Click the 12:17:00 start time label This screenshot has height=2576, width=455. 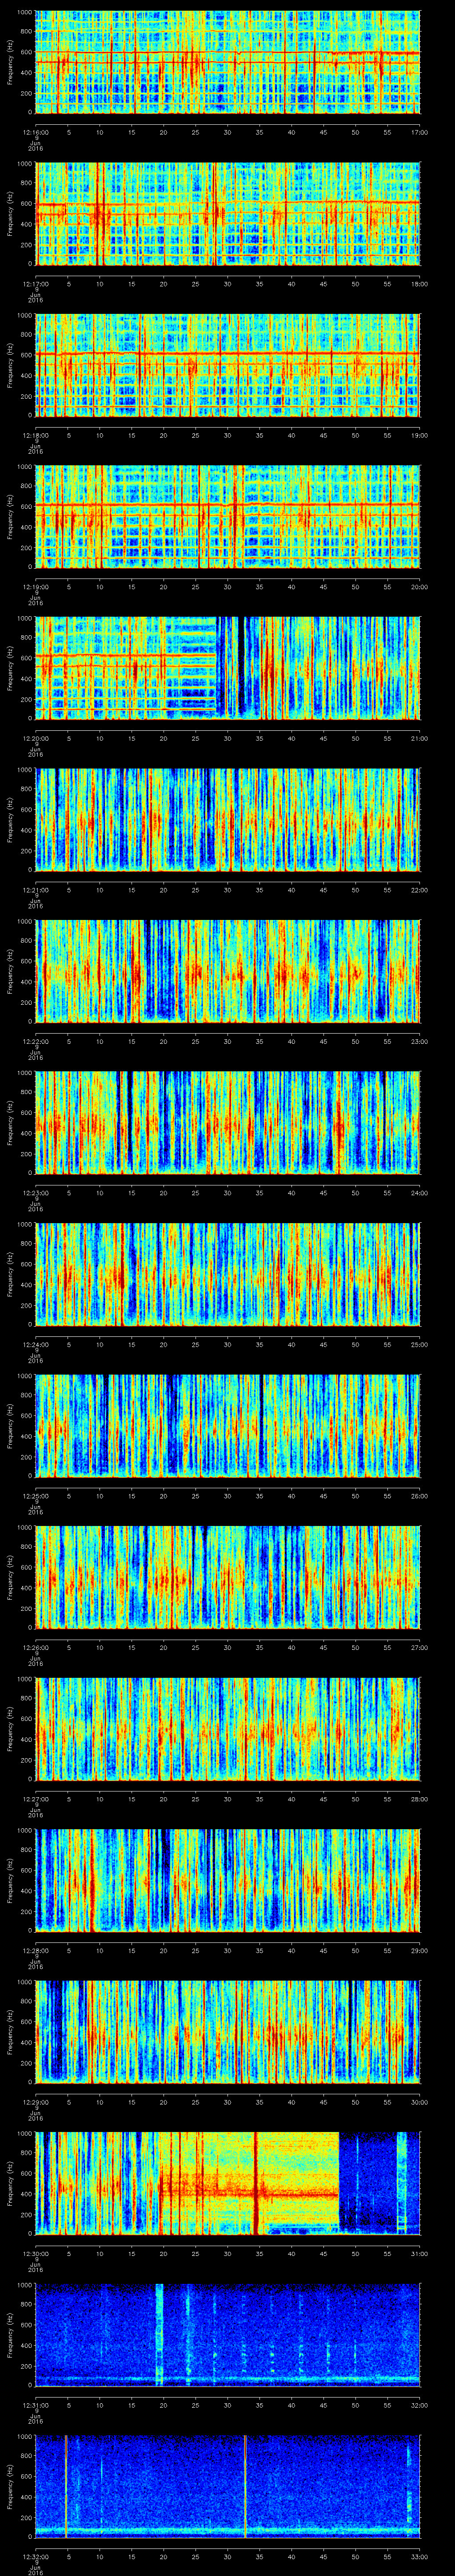pos(36,284)
